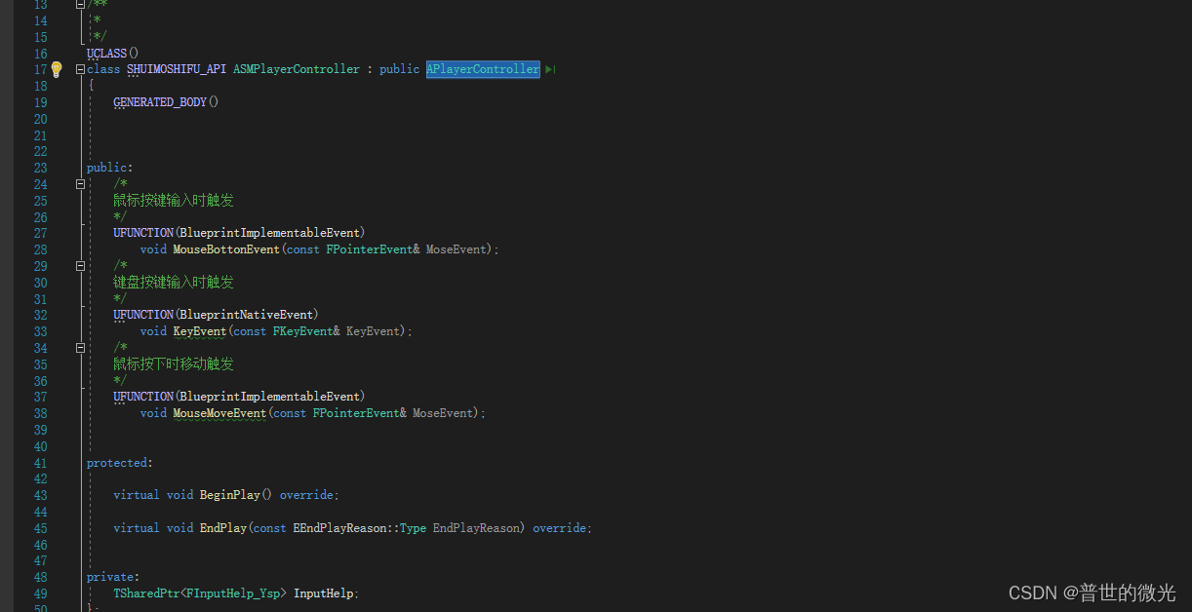1192x612 pixels.
Task: Collapse the comment above MouseBottonEvent
Action: coord(79,183)
